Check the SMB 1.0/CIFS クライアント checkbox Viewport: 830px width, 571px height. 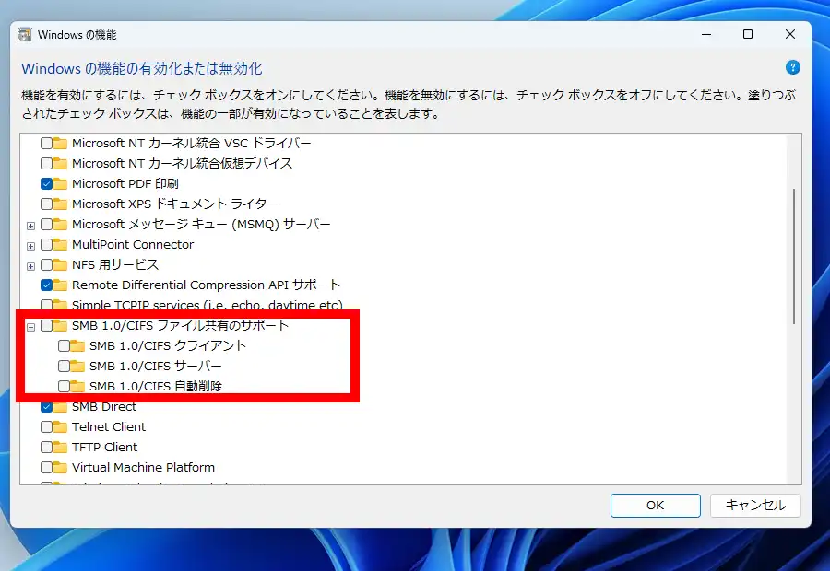[x=64, y=346]
